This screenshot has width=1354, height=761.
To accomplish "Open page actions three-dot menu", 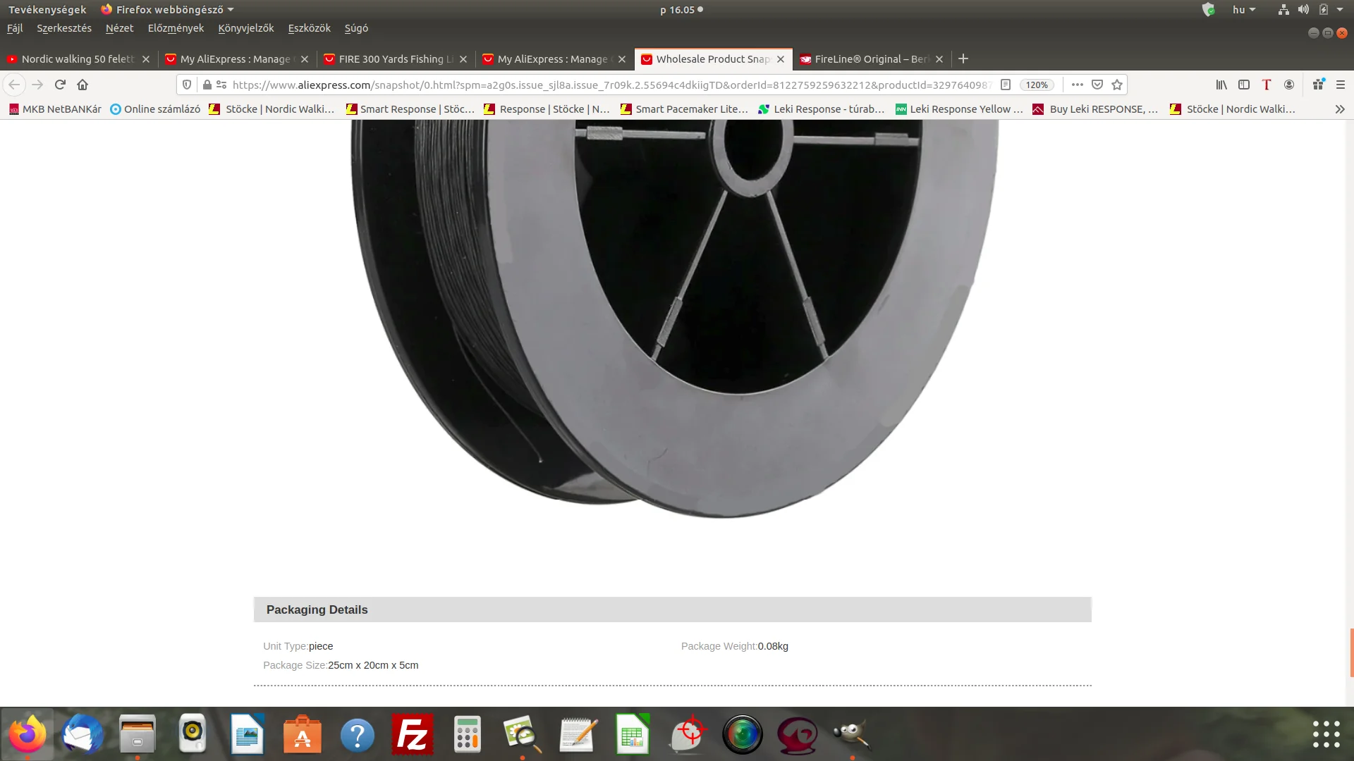I will [1077, 85].
